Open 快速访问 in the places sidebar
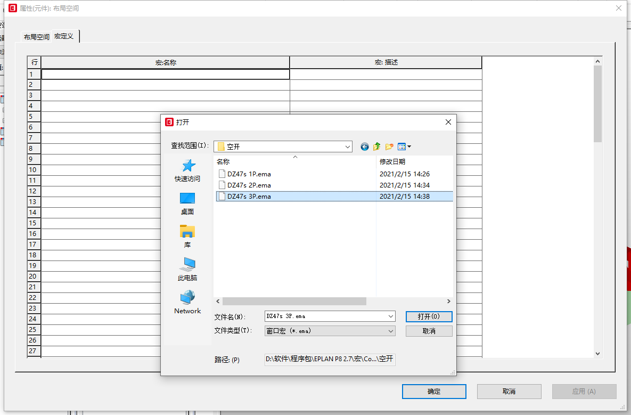This screenshot has height=415, width=631. [187, 171]
